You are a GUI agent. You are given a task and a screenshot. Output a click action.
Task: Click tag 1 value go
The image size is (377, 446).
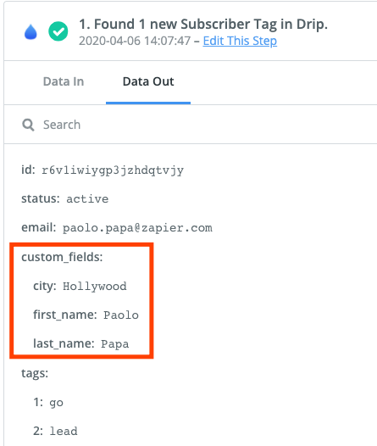pos(56,403)
